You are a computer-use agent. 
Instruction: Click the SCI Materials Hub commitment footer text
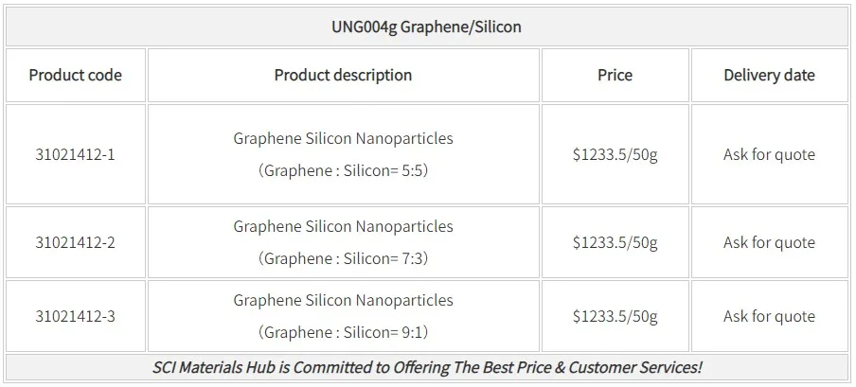point(427,367)
